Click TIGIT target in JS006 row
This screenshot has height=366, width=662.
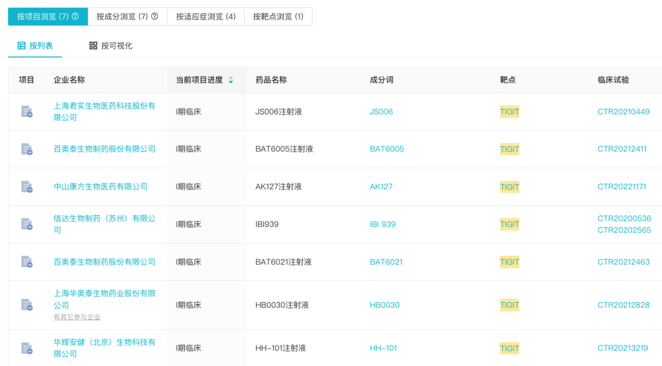point(509,112)
